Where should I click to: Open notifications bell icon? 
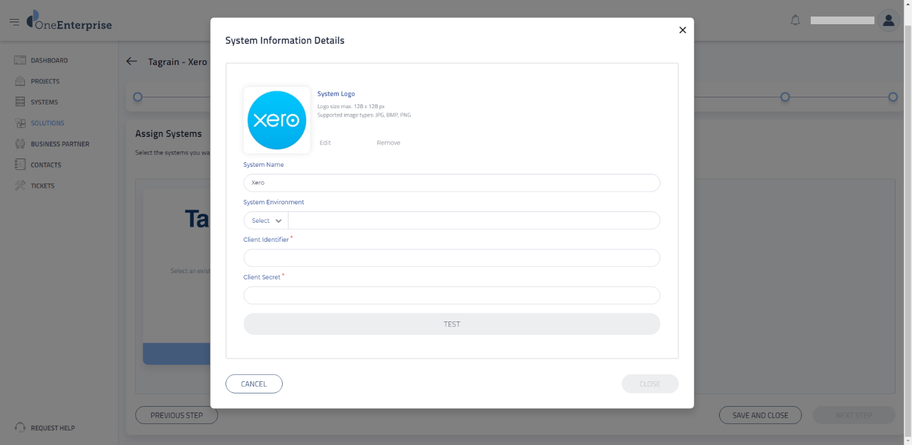pos(795,20)
